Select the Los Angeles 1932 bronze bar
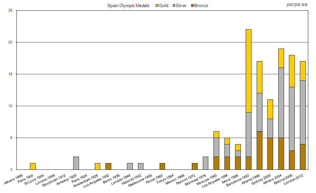Screen dimensions: 316x193 tap(108, 166)
